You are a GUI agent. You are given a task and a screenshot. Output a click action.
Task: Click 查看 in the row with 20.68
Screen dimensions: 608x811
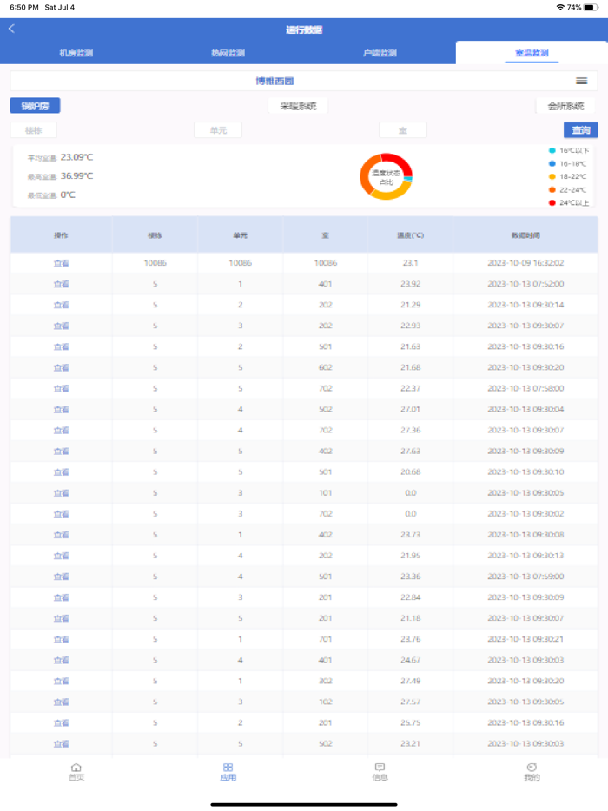click(x=61, y=472)
